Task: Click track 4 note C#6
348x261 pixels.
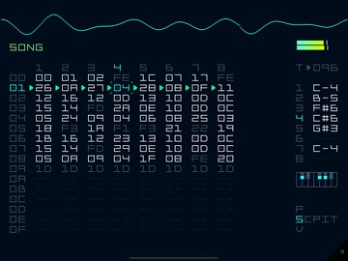Action: (325, 118)
